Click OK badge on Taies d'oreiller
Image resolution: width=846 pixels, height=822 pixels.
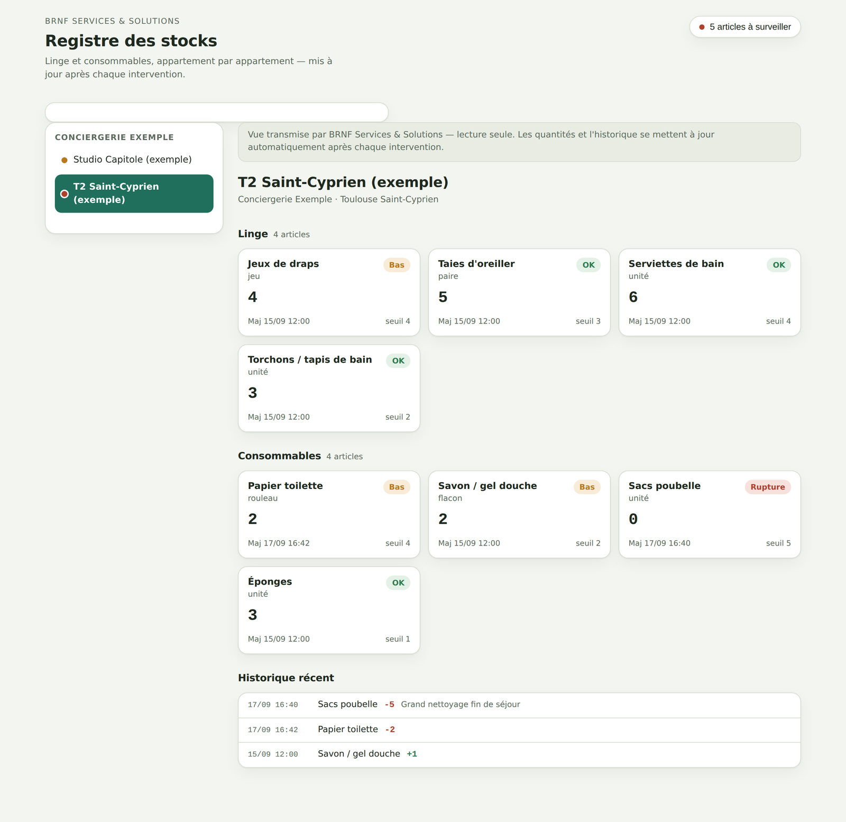click(588, 265)
